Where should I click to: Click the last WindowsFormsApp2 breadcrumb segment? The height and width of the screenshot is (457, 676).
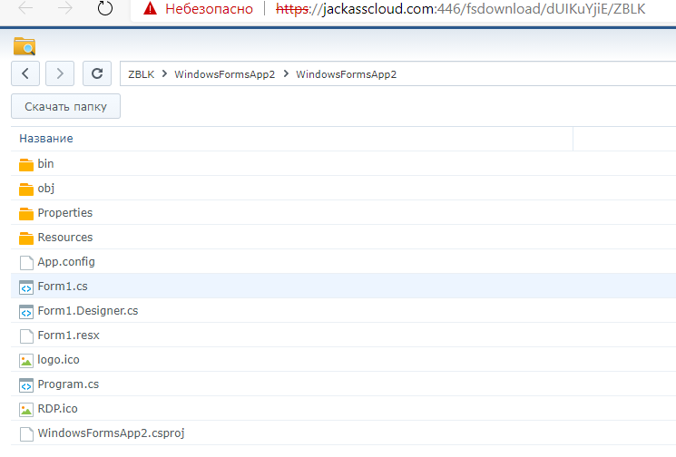pos(347,74)
